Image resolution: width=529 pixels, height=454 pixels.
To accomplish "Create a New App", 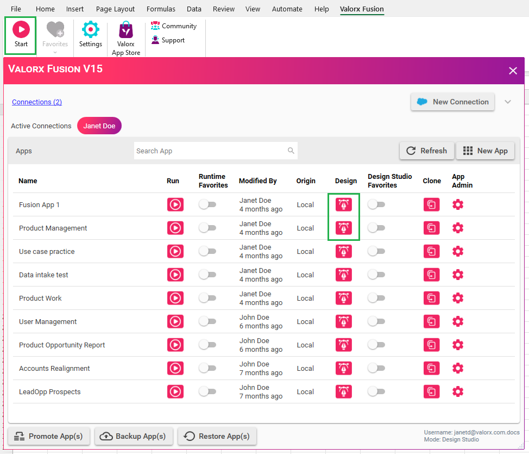I will pos(485,151).
